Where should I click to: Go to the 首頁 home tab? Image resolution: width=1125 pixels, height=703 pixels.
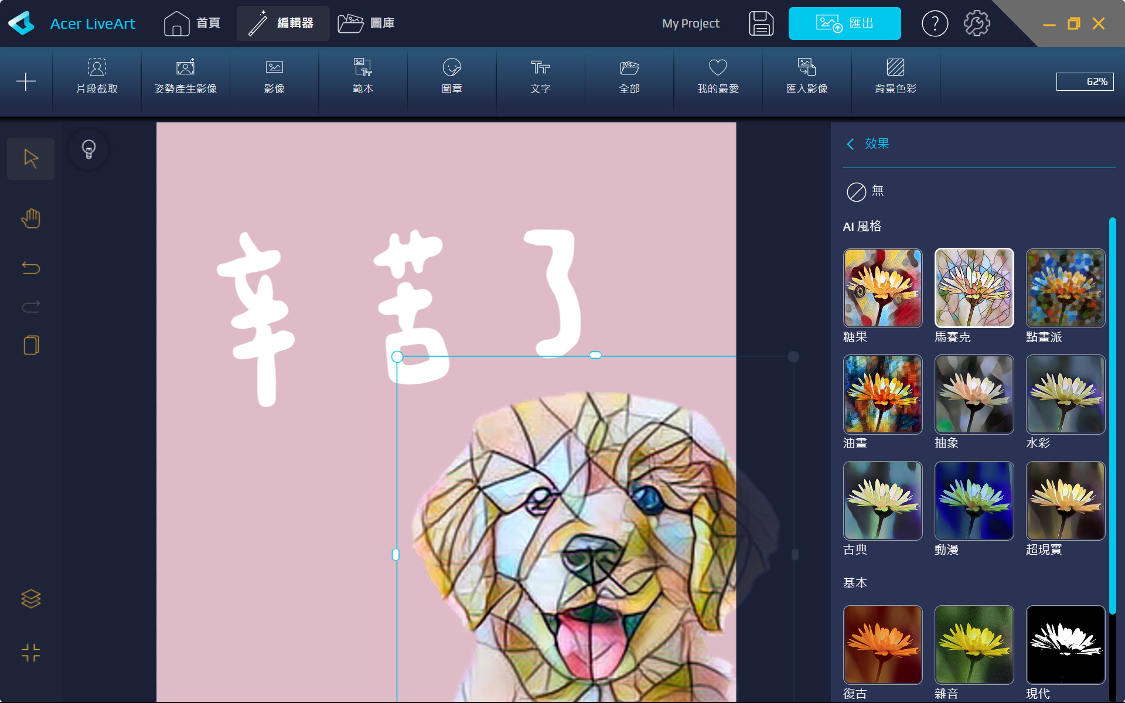(192, 23)
